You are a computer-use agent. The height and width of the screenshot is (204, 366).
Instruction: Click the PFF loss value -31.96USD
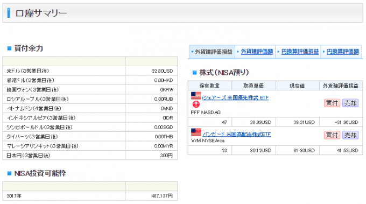pyautogui.click(x=347, y=122)
